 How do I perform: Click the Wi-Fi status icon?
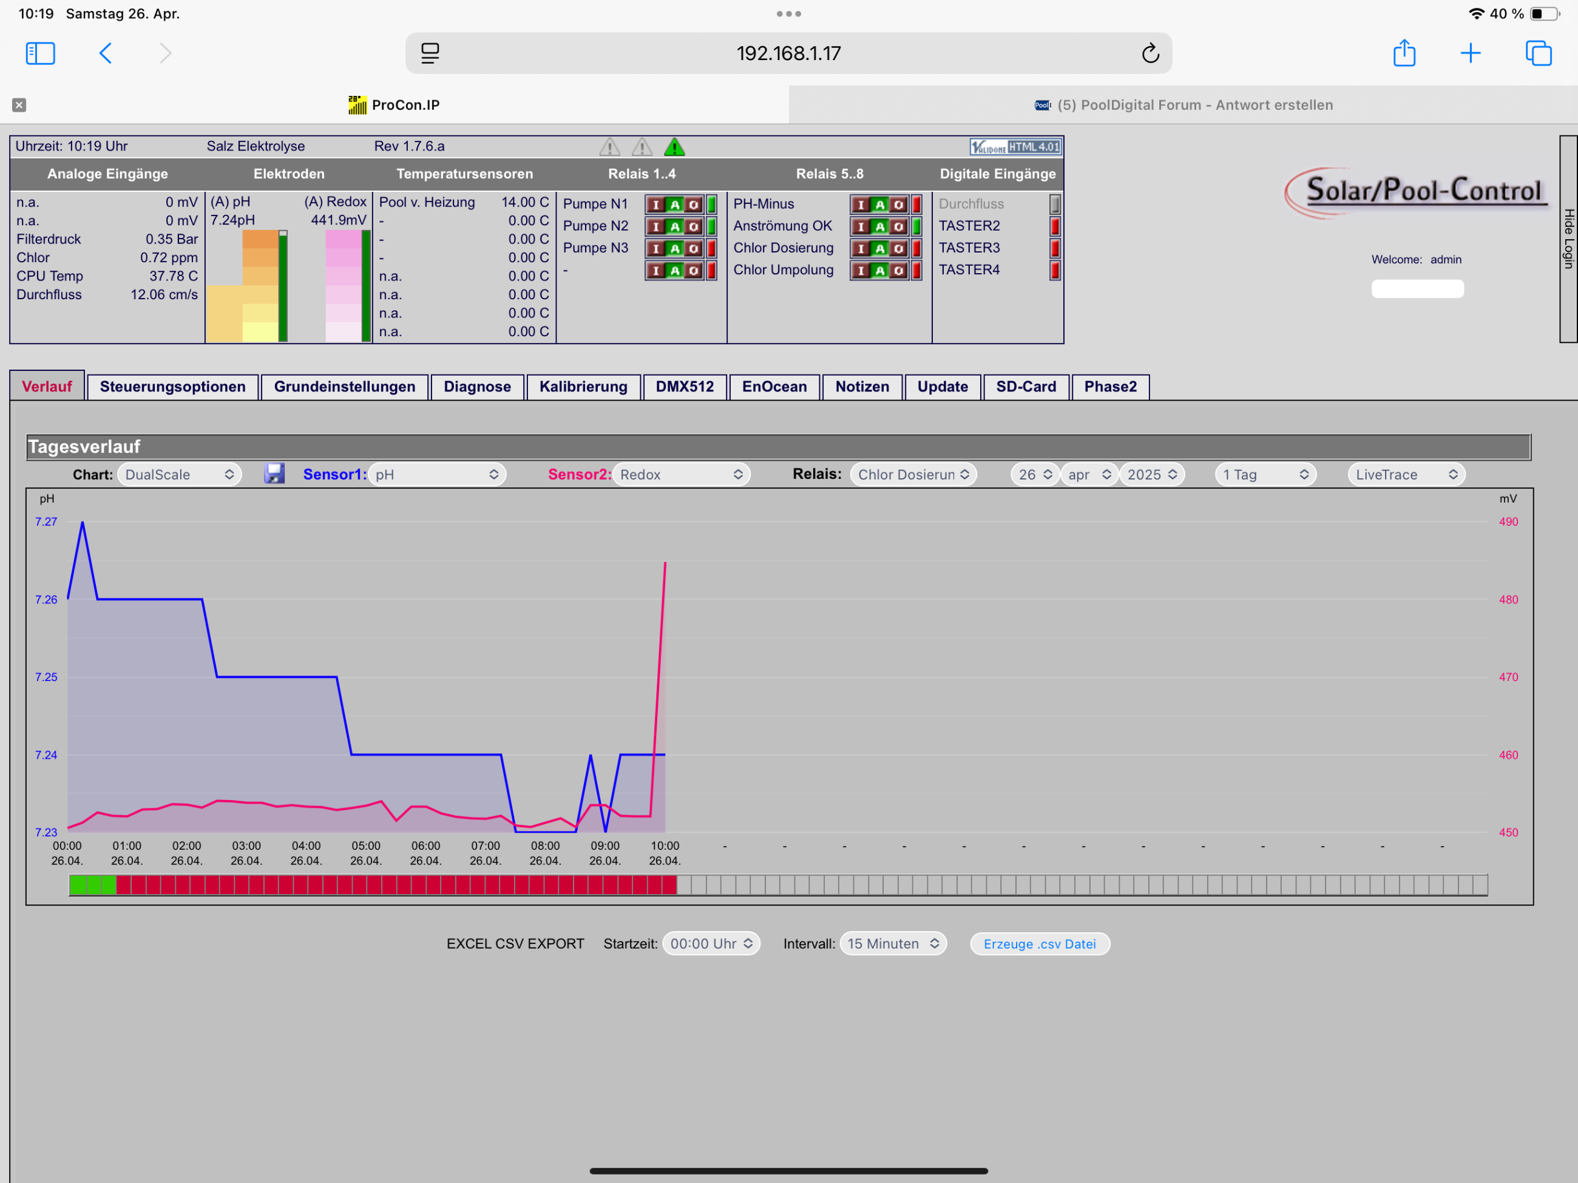pyautogui.click(x=1476, y=13)
